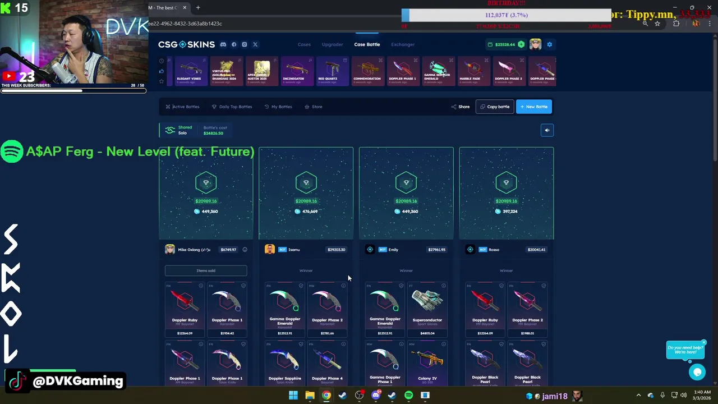Screen dimensions: 718x404
Task: Click the battle's cost $24826.50
Action: (x=213, y=133)
